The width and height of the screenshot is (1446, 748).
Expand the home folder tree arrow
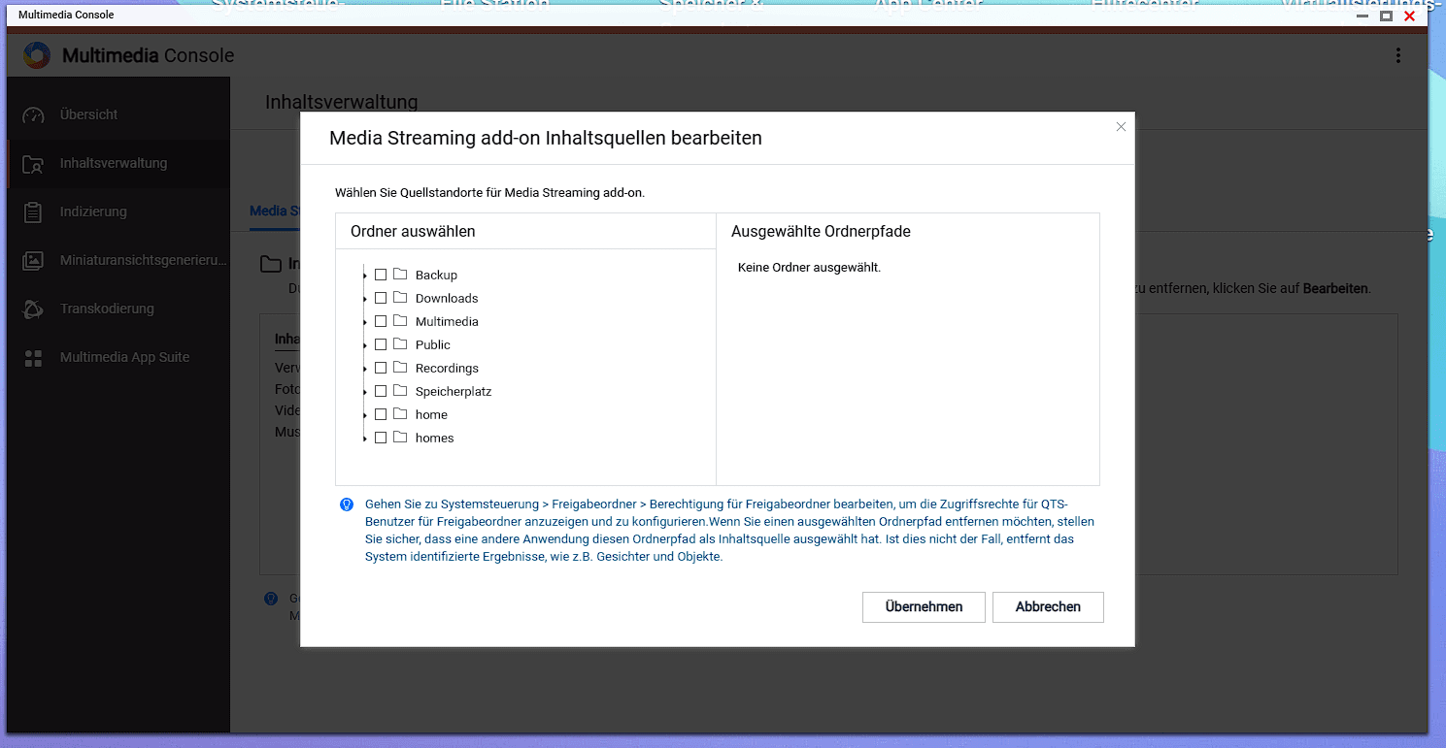365,415
